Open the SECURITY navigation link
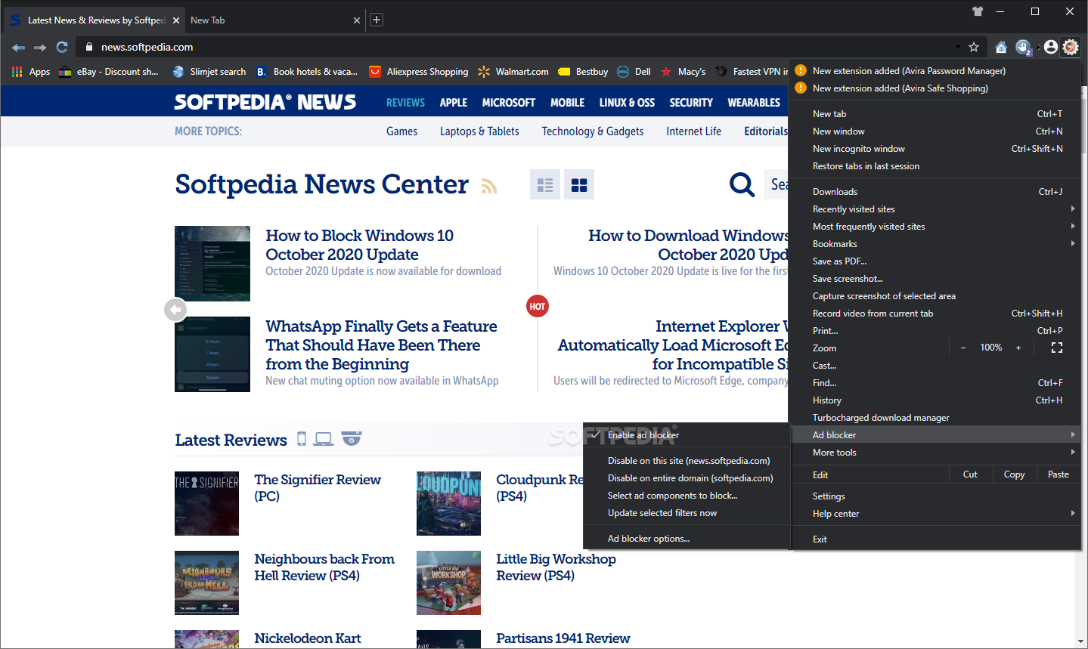The width and height of the screenshot is (1088, 649). click(x=691, y=103)
